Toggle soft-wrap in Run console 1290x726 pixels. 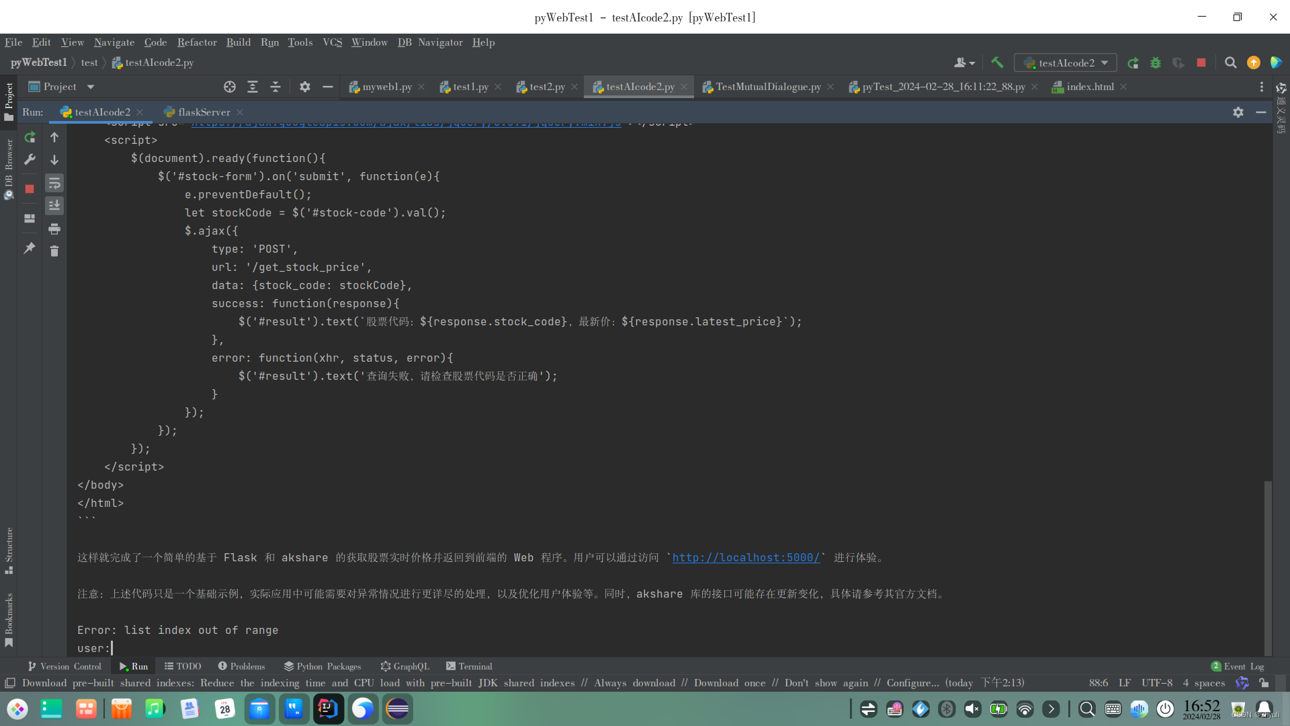[x=54, y=183]
